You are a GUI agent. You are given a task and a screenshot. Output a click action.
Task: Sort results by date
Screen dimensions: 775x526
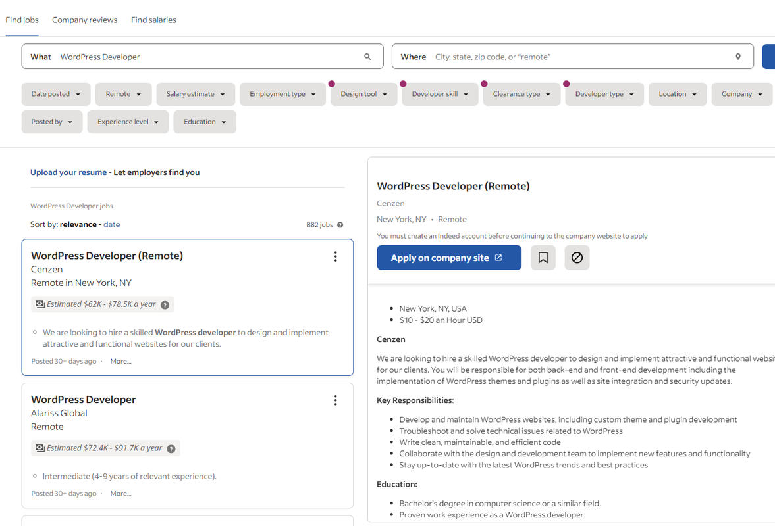[x=112, y=224]
